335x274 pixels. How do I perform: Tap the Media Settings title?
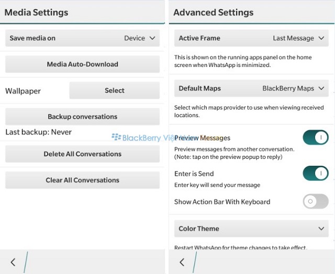click(x=36, y=13)
